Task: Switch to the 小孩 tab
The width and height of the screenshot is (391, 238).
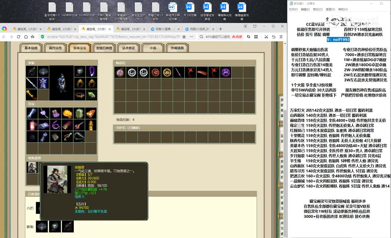Action: 153,48
